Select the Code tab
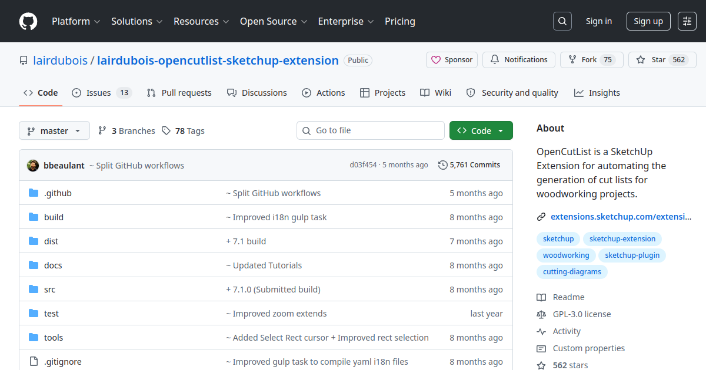Screen dimensions: 706x370 coord(41,93)
